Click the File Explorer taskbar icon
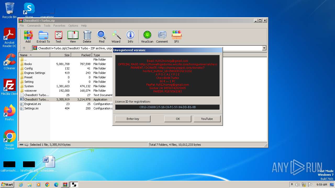The height and width of the screenshot is (188, 335). click(x=30, y=185)
